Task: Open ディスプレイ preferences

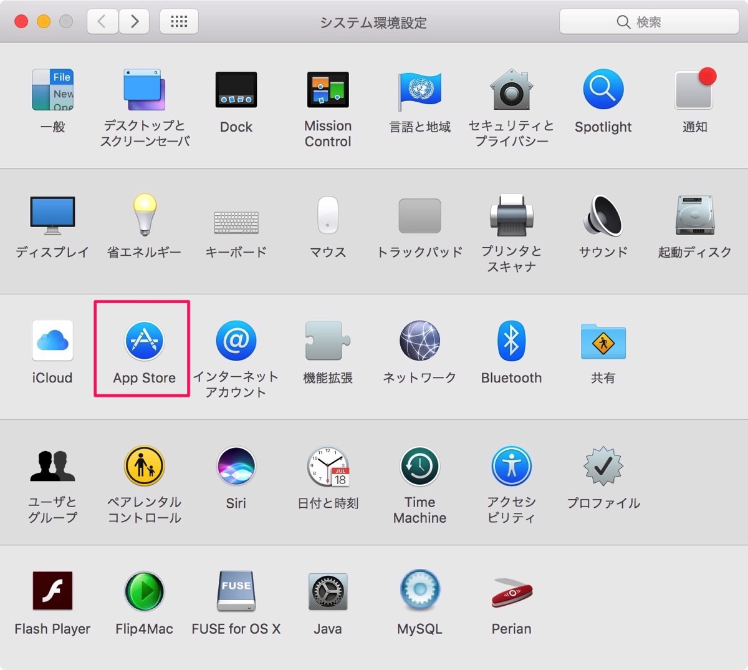Action: 52,215
